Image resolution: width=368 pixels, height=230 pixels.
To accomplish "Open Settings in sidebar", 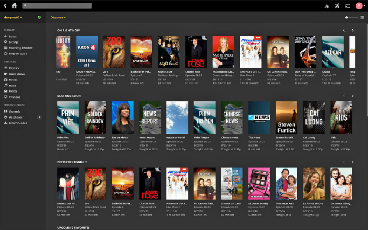I will pos(13,42).
